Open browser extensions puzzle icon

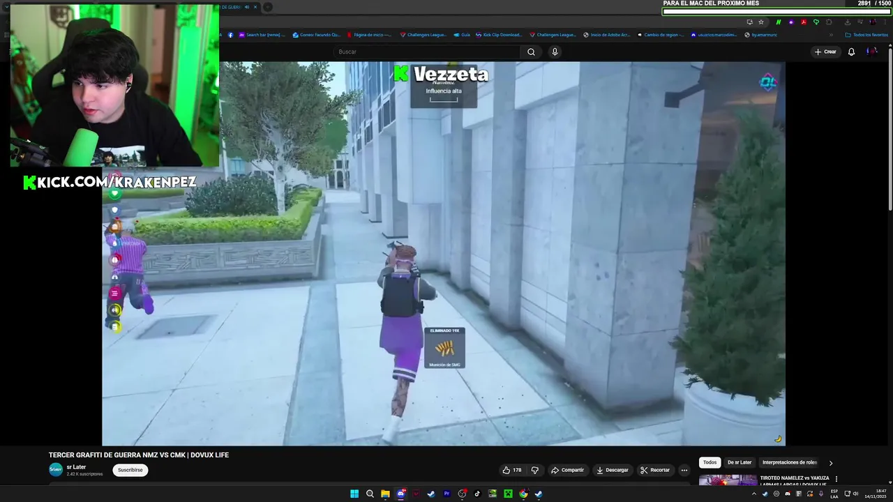pos(829,22)
